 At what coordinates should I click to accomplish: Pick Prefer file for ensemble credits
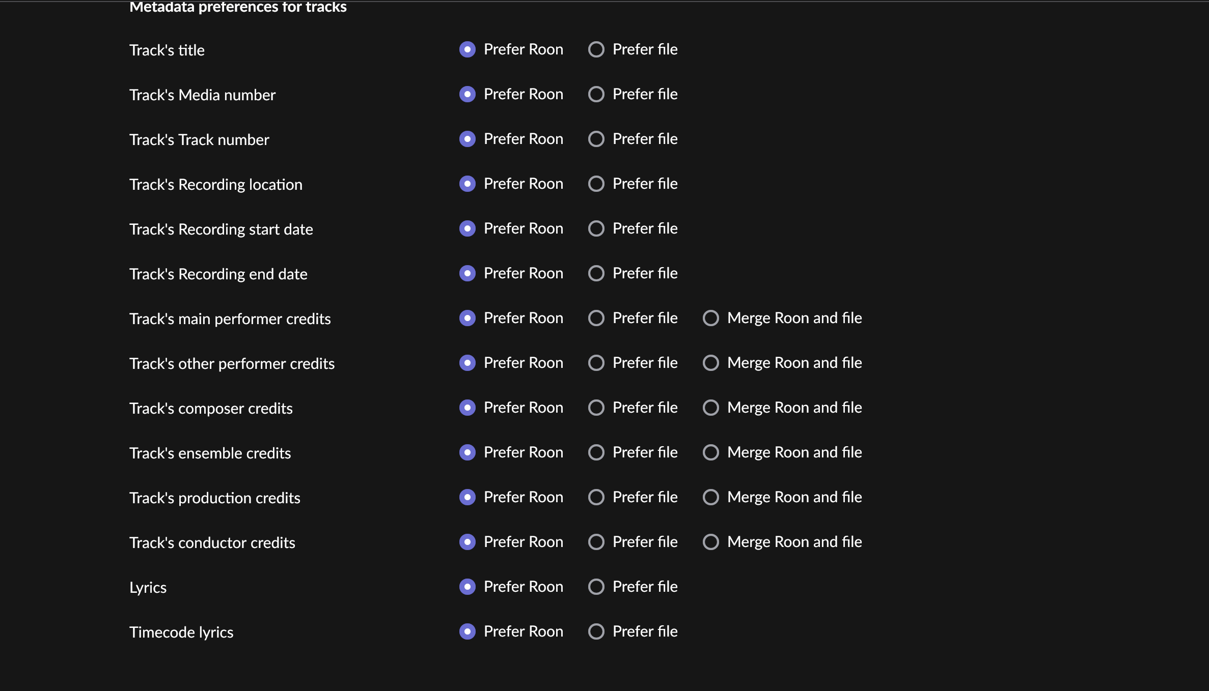pos(596,452)
